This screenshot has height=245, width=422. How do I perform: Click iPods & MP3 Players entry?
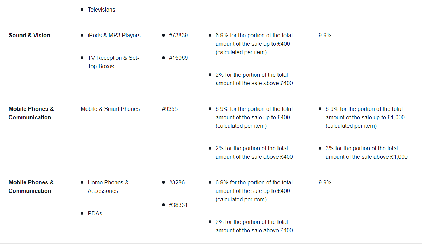(x=114, y=35)
